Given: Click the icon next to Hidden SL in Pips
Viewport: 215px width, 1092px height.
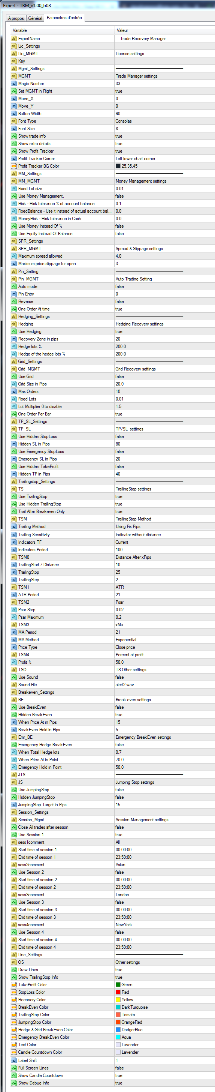Looking at the screenshot, I should 13,444.
